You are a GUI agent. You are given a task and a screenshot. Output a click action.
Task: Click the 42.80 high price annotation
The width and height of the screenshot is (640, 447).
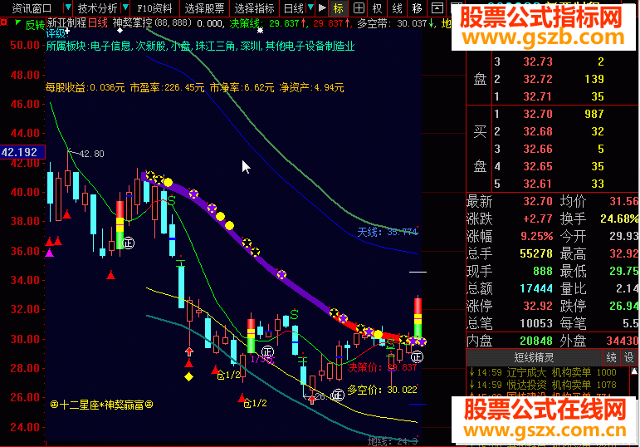coord(91,154)
